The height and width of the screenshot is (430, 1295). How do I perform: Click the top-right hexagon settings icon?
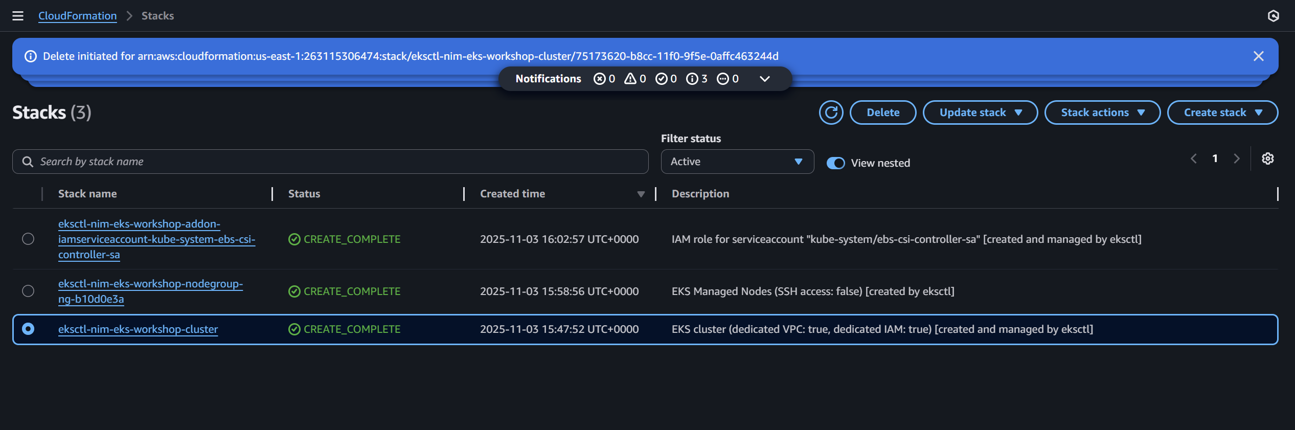click(x=1273, y=16)
